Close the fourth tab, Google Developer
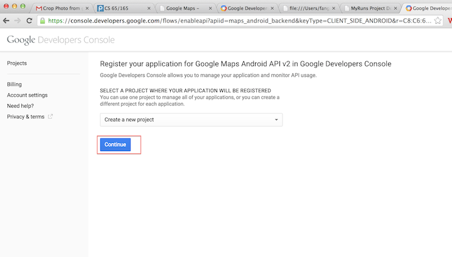The image size is (452, 257). click(272, 8)
